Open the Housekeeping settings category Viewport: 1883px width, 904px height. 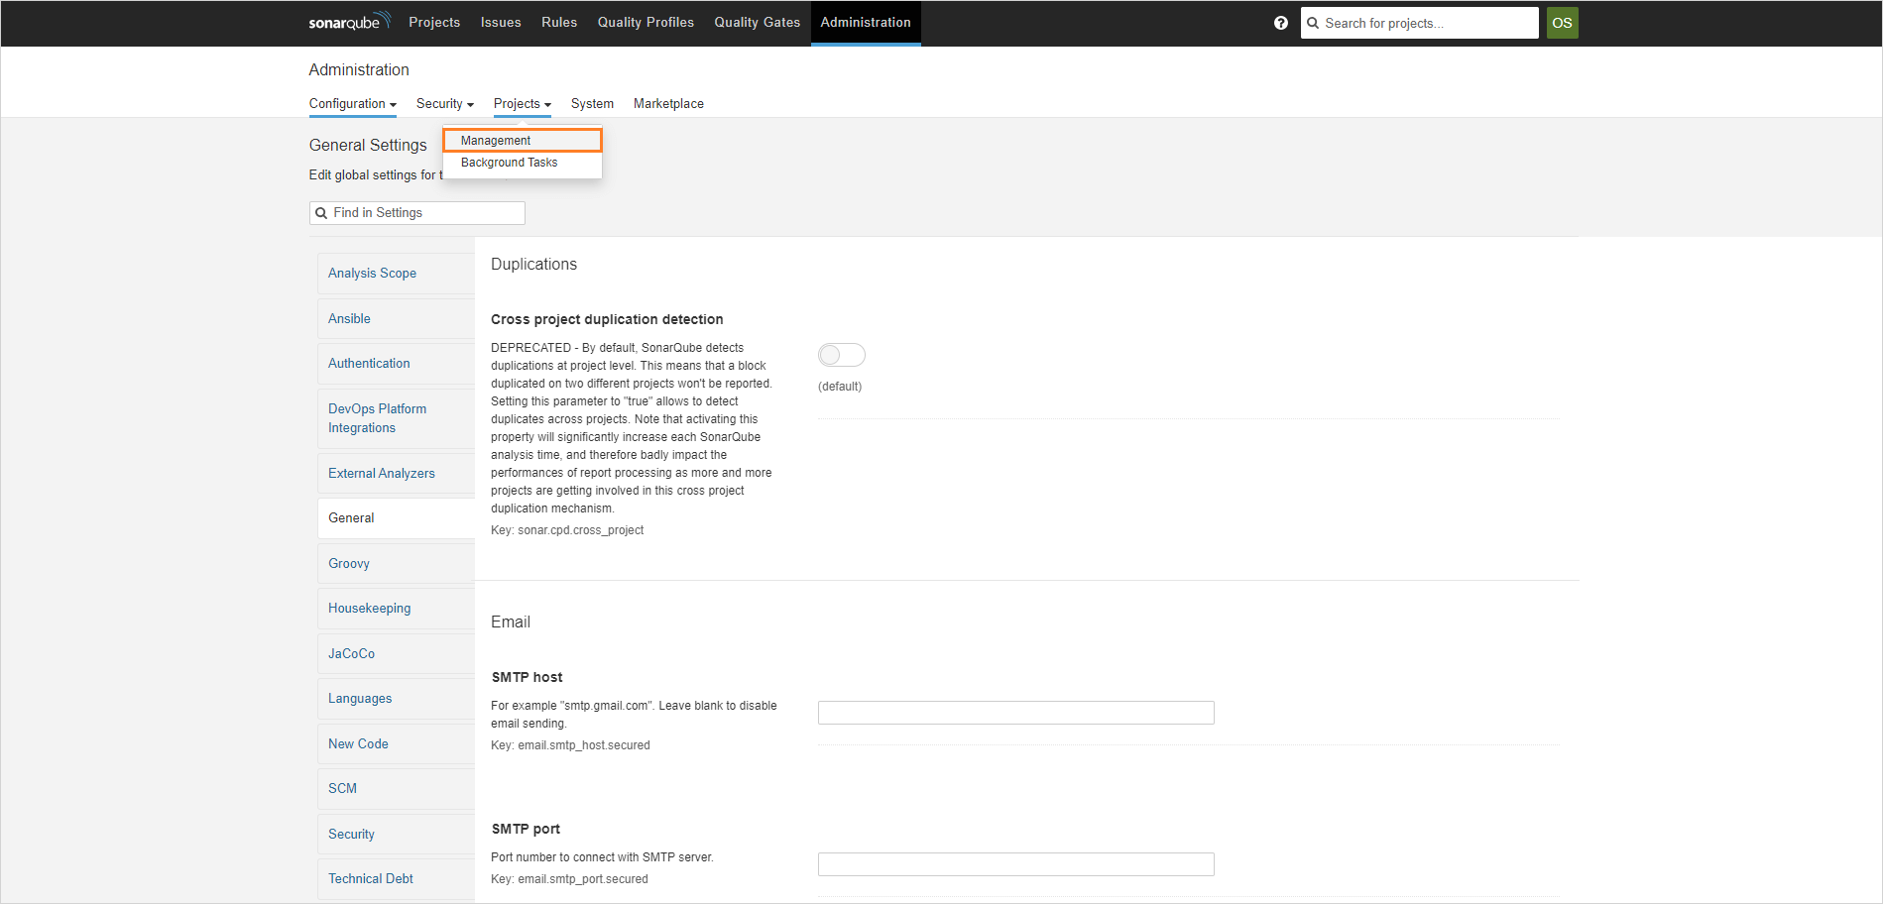(x=369, y=608)
